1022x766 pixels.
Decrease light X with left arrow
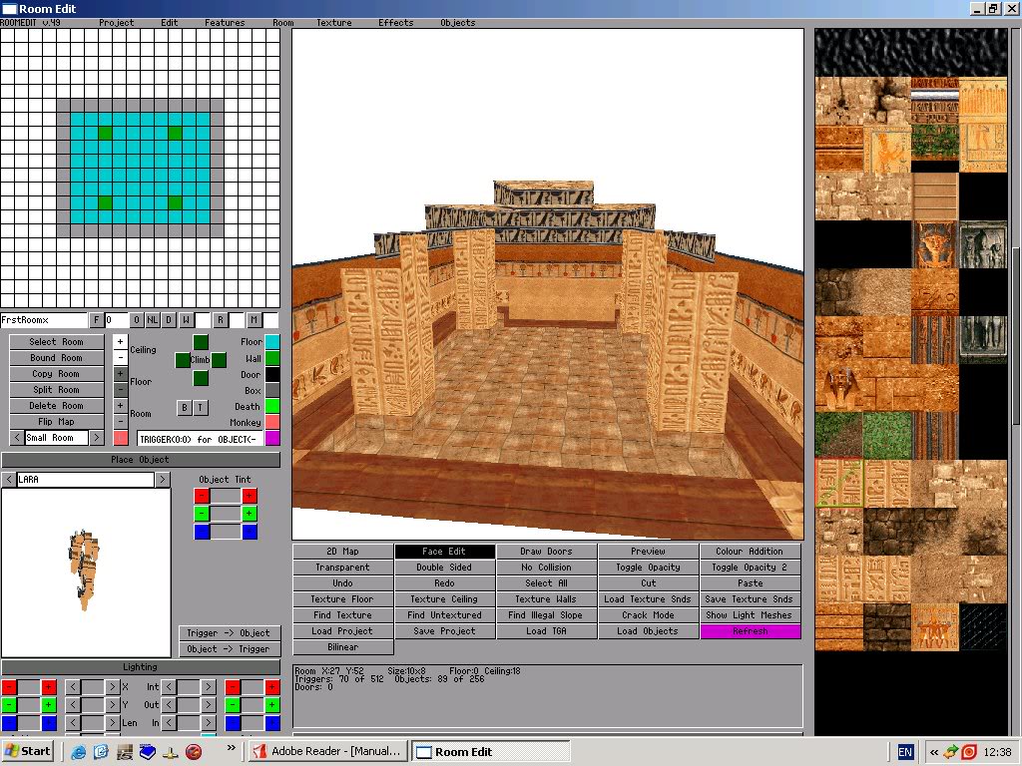73,686
